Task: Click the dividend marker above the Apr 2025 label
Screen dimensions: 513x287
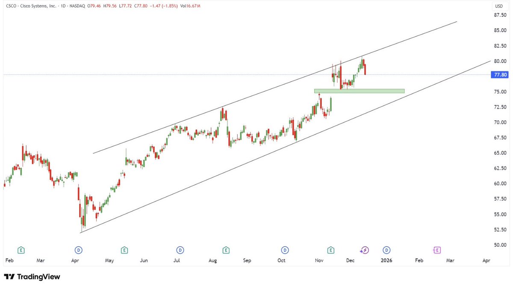Action: [78, 250]
